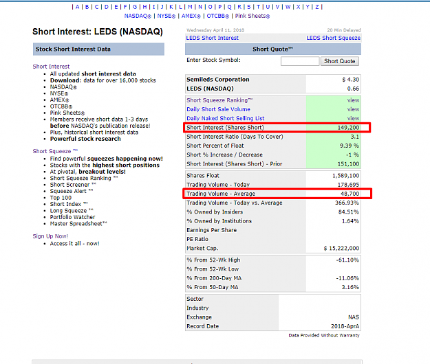The width and height of the screenshot is (430, 364).
Task: Click Powerful stock research
Action: pyautogui.click(x=85, y=139)
